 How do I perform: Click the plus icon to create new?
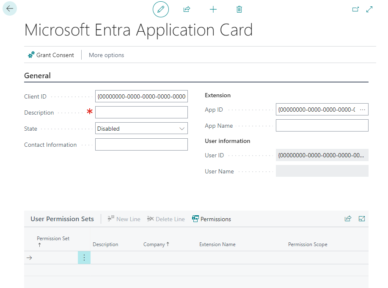point(213,9)
